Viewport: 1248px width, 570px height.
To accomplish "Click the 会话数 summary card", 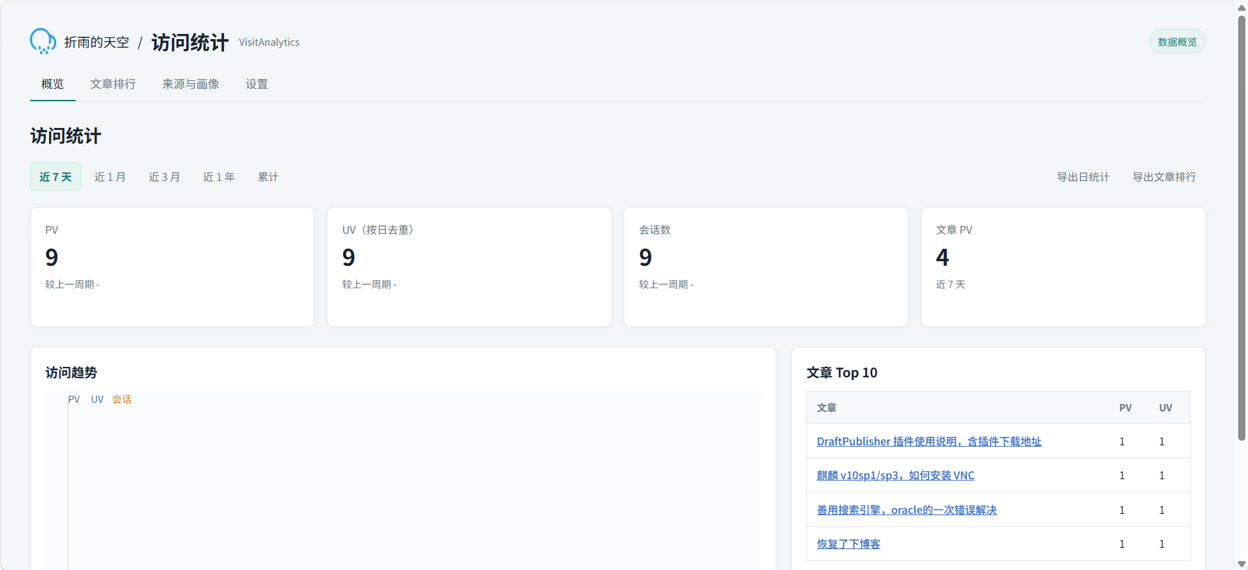I will pyautogui.click(x=766, y=267).
